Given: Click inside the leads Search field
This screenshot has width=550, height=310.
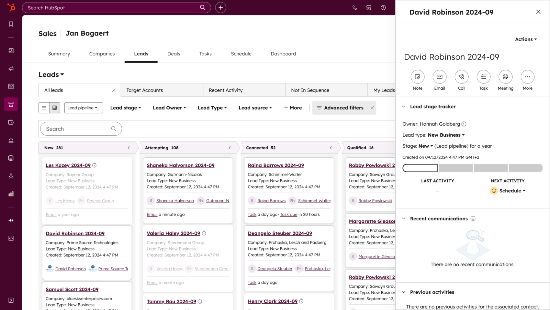Looking at the screenshot, I should click(x=81, y=129).
